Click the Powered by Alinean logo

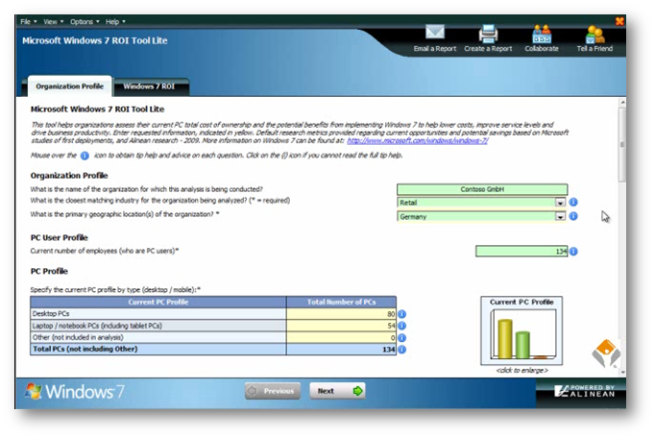(584, 391)
